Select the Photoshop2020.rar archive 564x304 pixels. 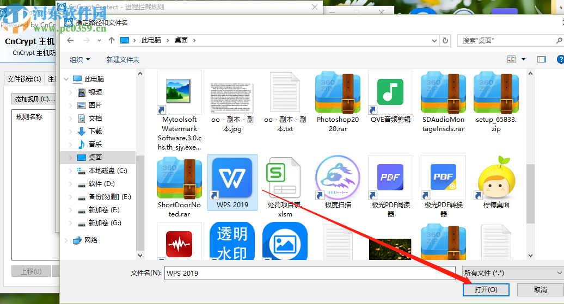coord(338,102)
